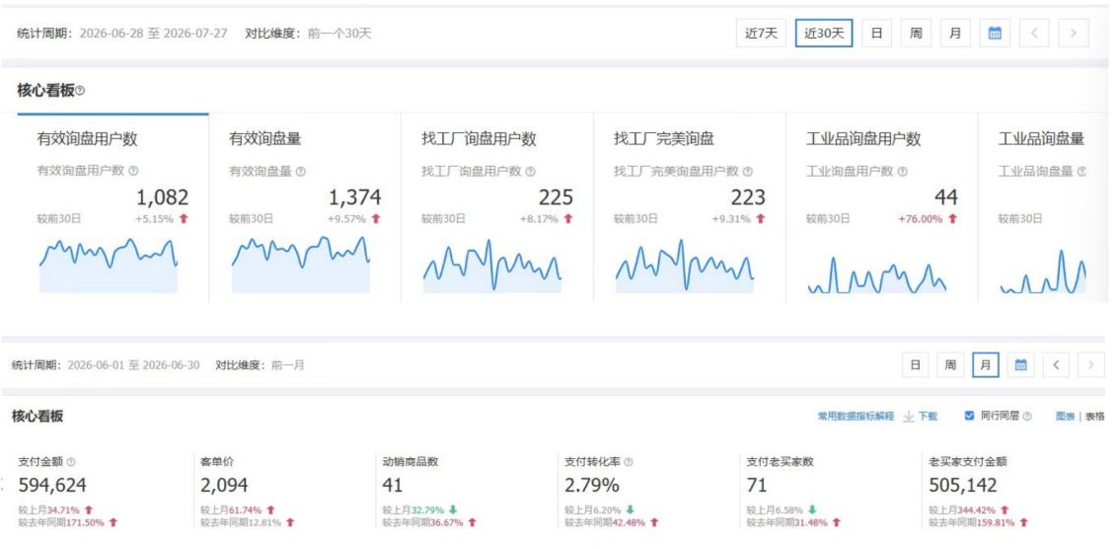Click the 2,094 客单价 value
This screenshot has width=1115, height=549.
coord(225,485)
